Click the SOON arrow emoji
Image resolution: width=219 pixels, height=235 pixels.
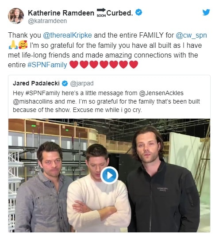click(101, 12)
